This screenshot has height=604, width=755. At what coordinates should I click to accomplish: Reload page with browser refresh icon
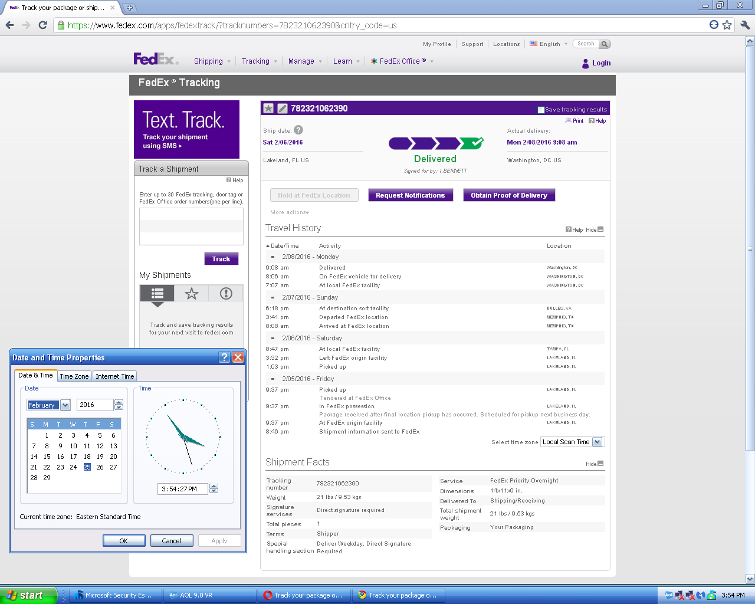[x=42, y=25]
